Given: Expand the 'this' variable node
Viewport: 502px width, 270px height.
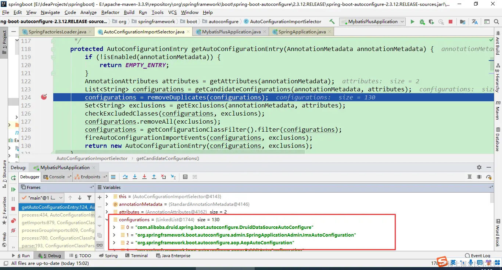Looking at the screenshot, I should (107, 197).
